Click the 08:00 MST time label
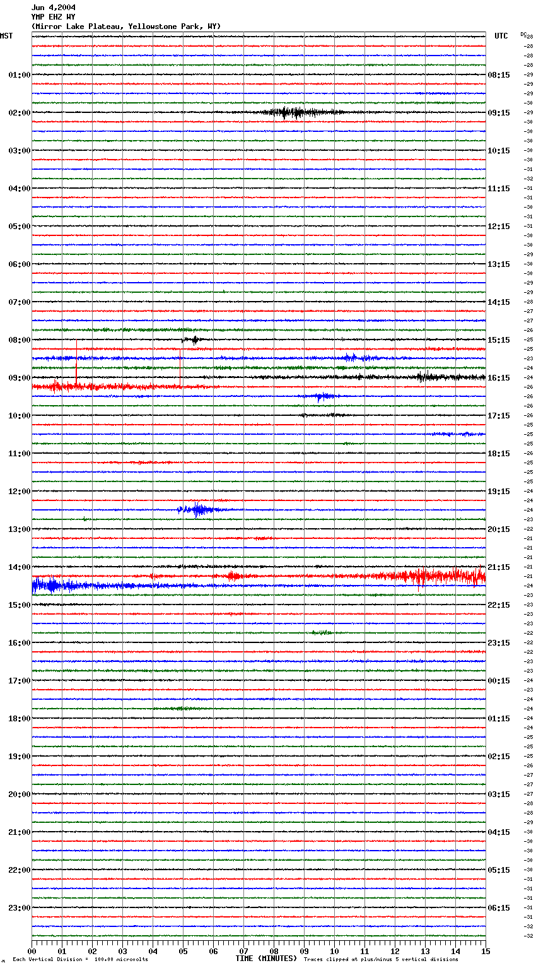 coord(20,340)
